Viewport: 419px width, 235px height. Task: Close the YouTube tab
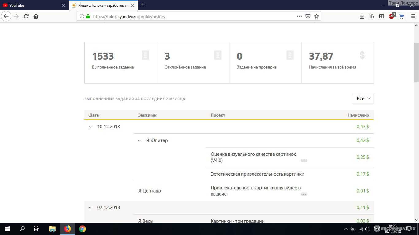[63, 5]
